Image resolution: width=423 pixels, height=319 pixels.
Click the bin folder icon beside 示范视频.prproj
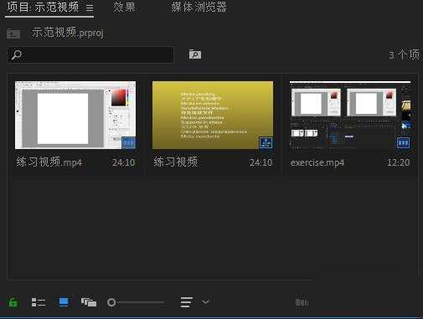(x=13, y=33)
